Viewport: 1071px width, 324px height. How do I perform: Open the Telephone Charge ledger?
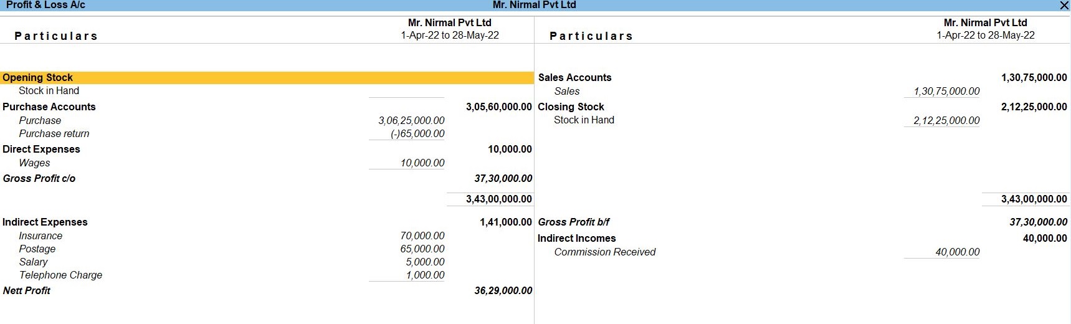(60, 275)
